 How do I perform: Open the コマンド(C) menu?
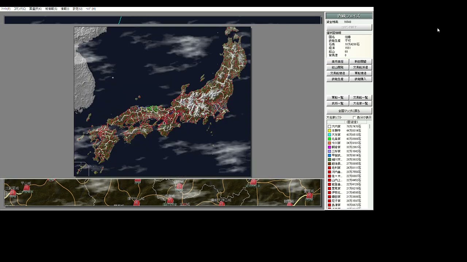click(20, 9)
